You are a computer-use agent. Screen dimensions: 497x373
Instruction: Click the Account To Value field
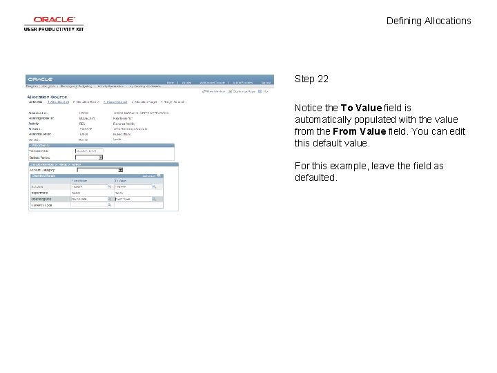click(133, 186)
